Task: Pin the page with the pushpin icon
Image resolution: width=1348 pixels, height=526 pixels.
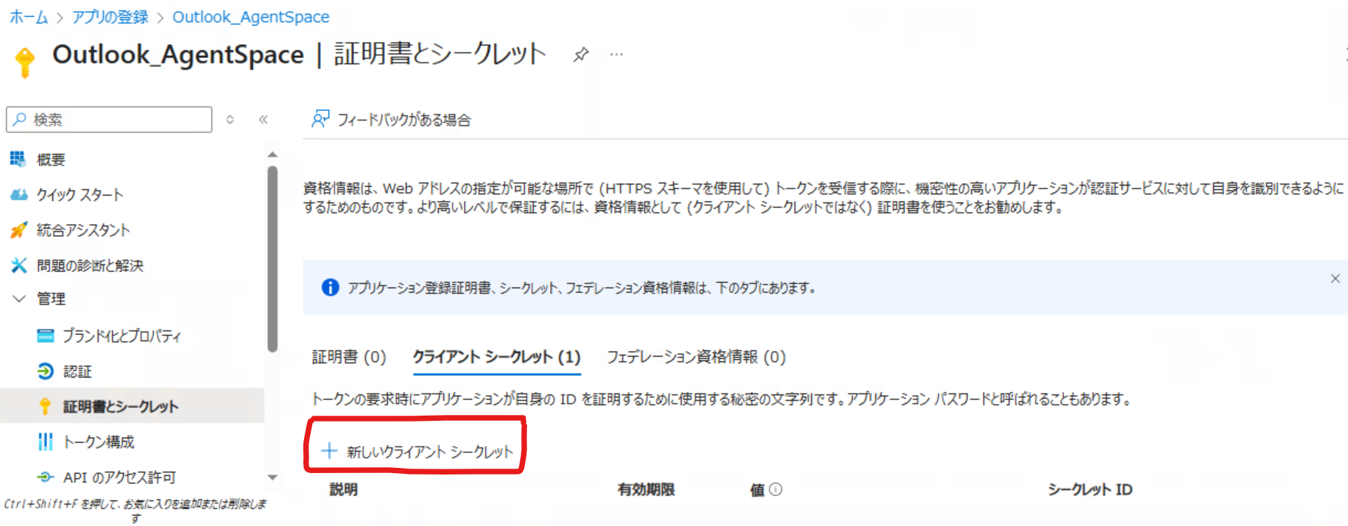Action: tap(581, 54)
